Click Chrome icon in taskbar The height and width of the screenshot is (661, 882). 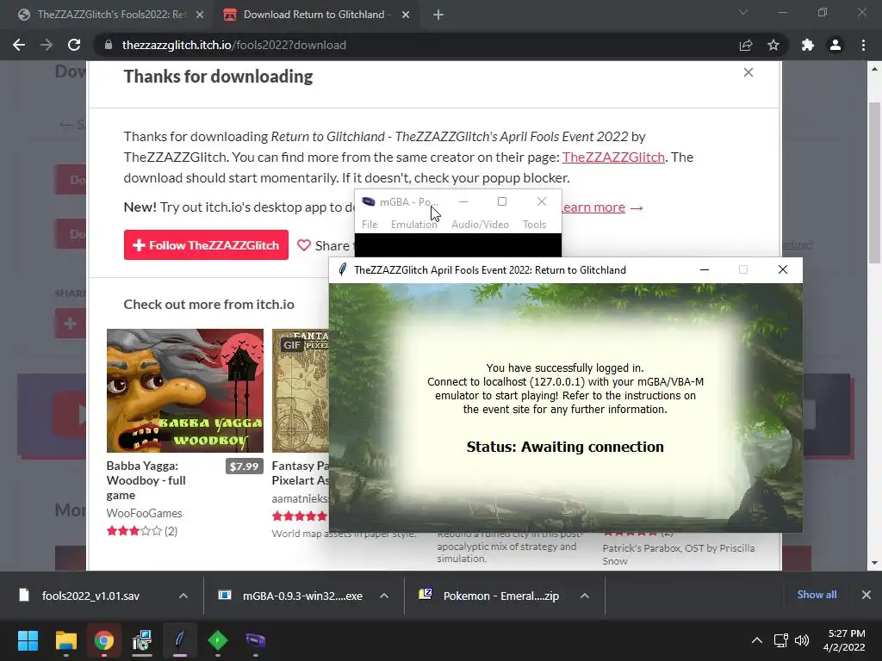103,640
